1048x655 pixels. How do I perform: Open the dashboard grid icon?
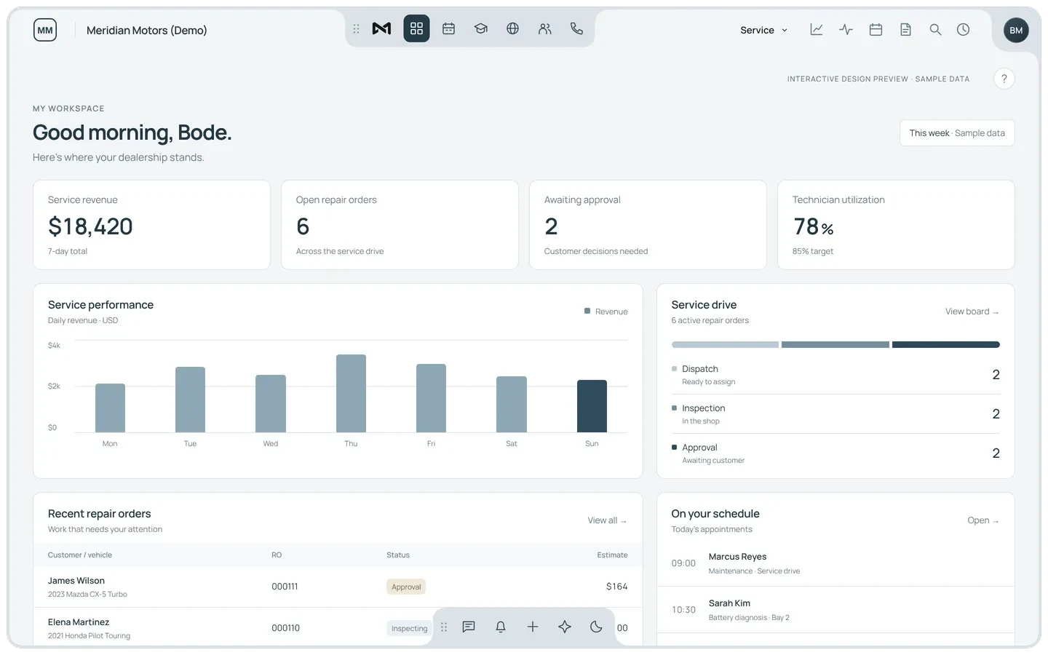pos(416,28)
